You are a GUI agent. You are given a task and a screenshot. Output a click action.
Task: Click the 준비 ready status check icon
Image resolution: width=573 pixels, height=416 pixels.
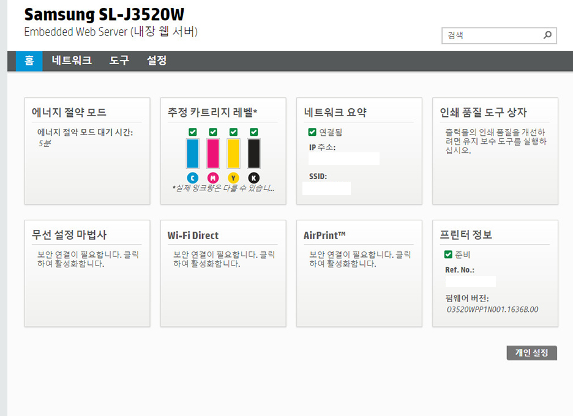[x=448, y=254]
